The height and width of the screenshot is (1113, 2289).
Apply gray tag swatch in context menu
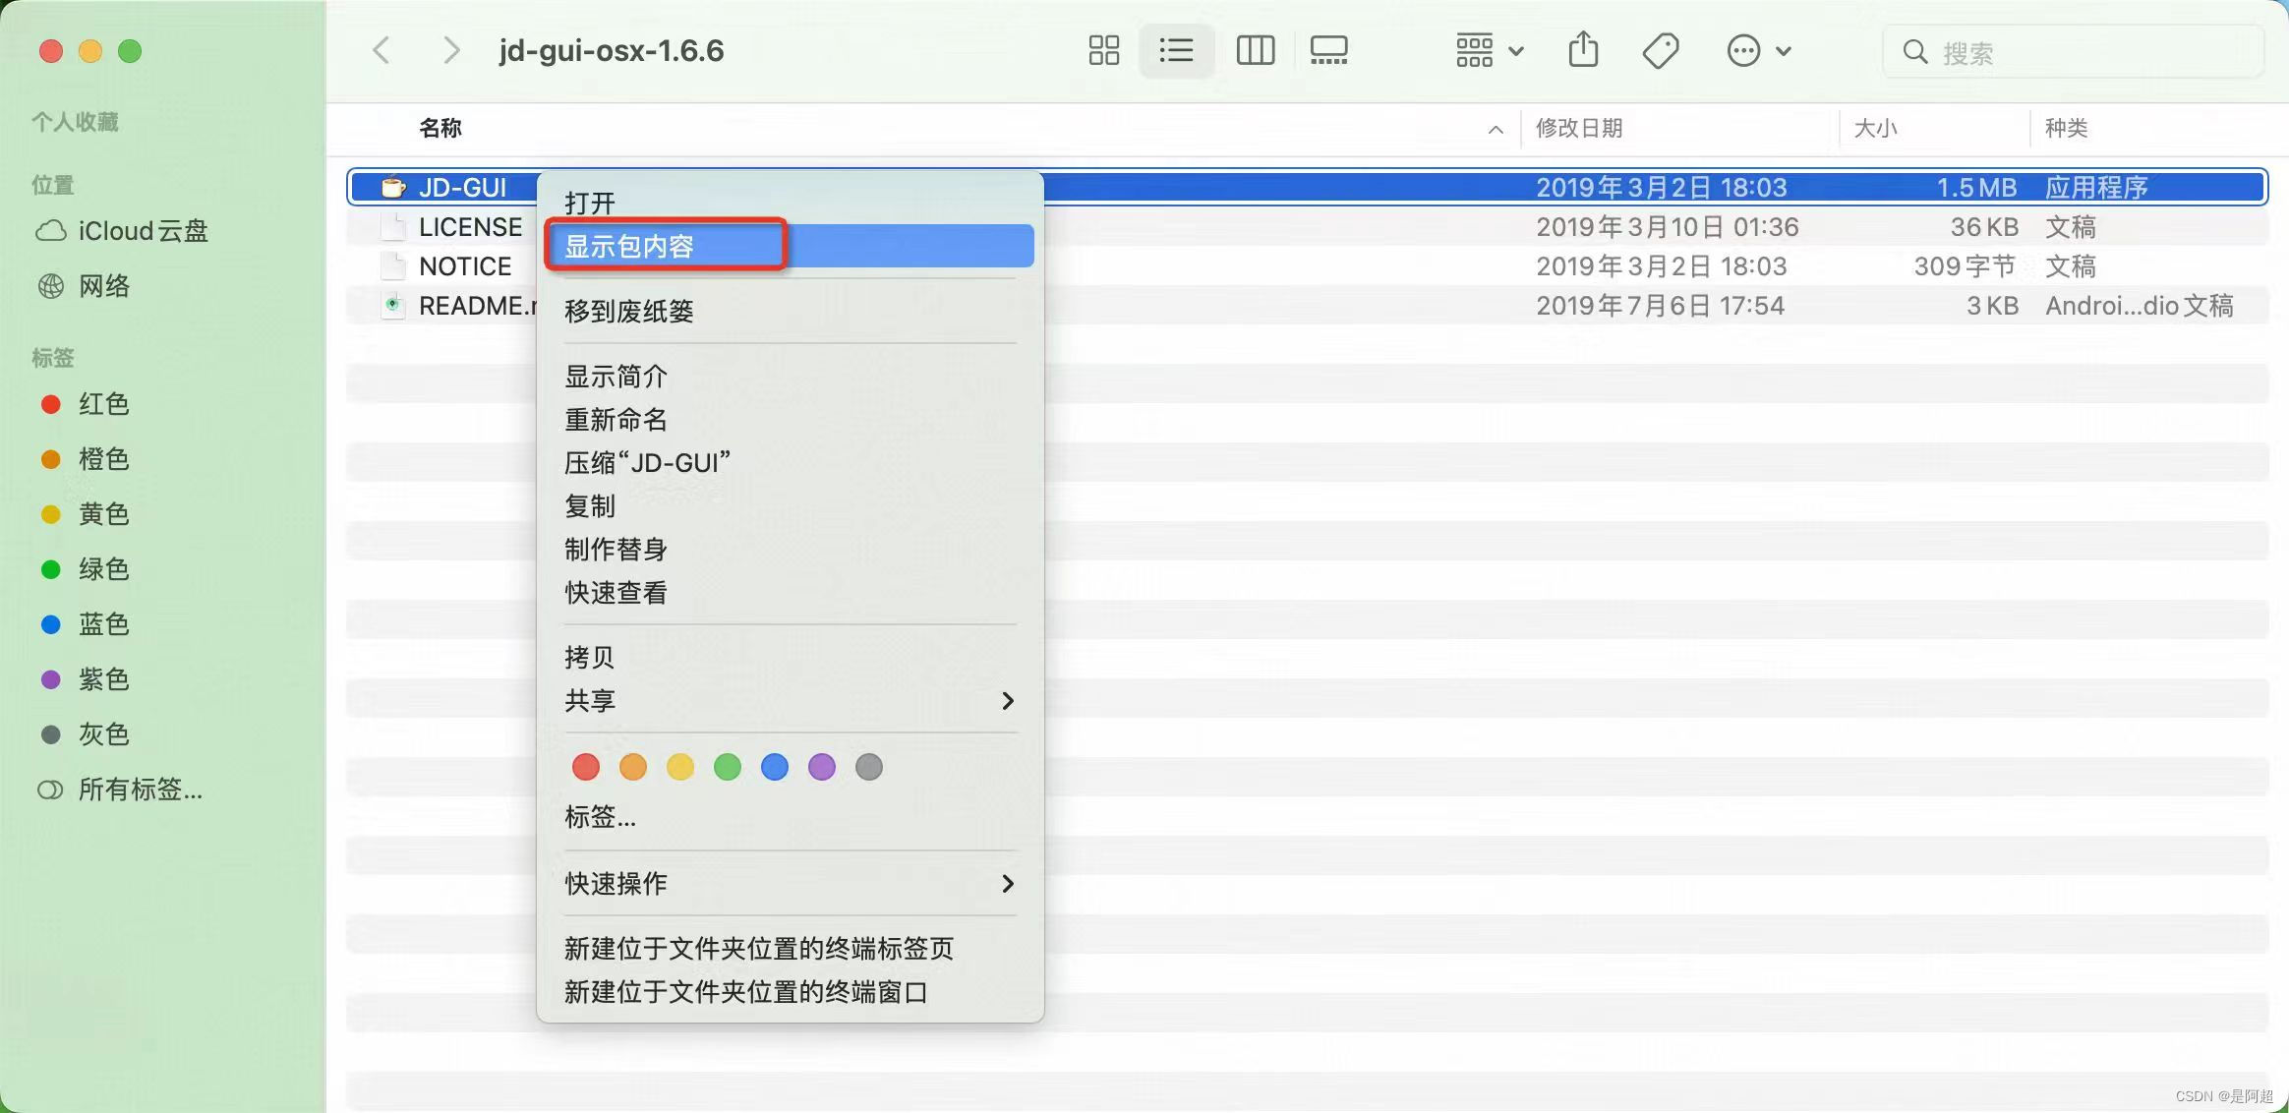pyautogui.click(x=869, y=767)
